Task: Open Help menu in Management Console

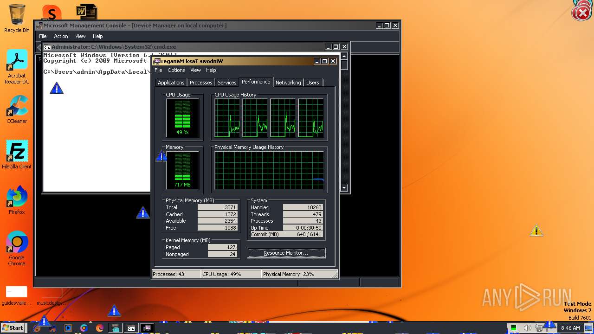Action: coord(97,36)
